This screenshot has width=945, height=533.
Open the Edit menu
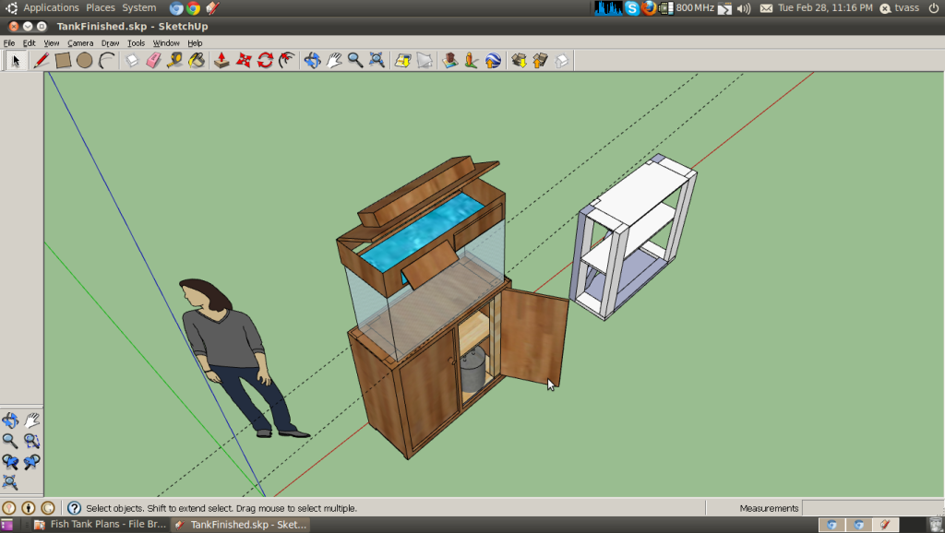(29, 43)
